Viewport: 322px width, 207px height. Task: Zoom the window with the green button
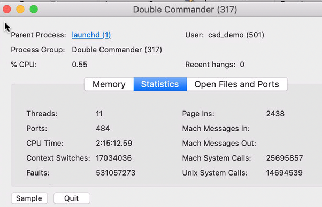coord(34,9)
